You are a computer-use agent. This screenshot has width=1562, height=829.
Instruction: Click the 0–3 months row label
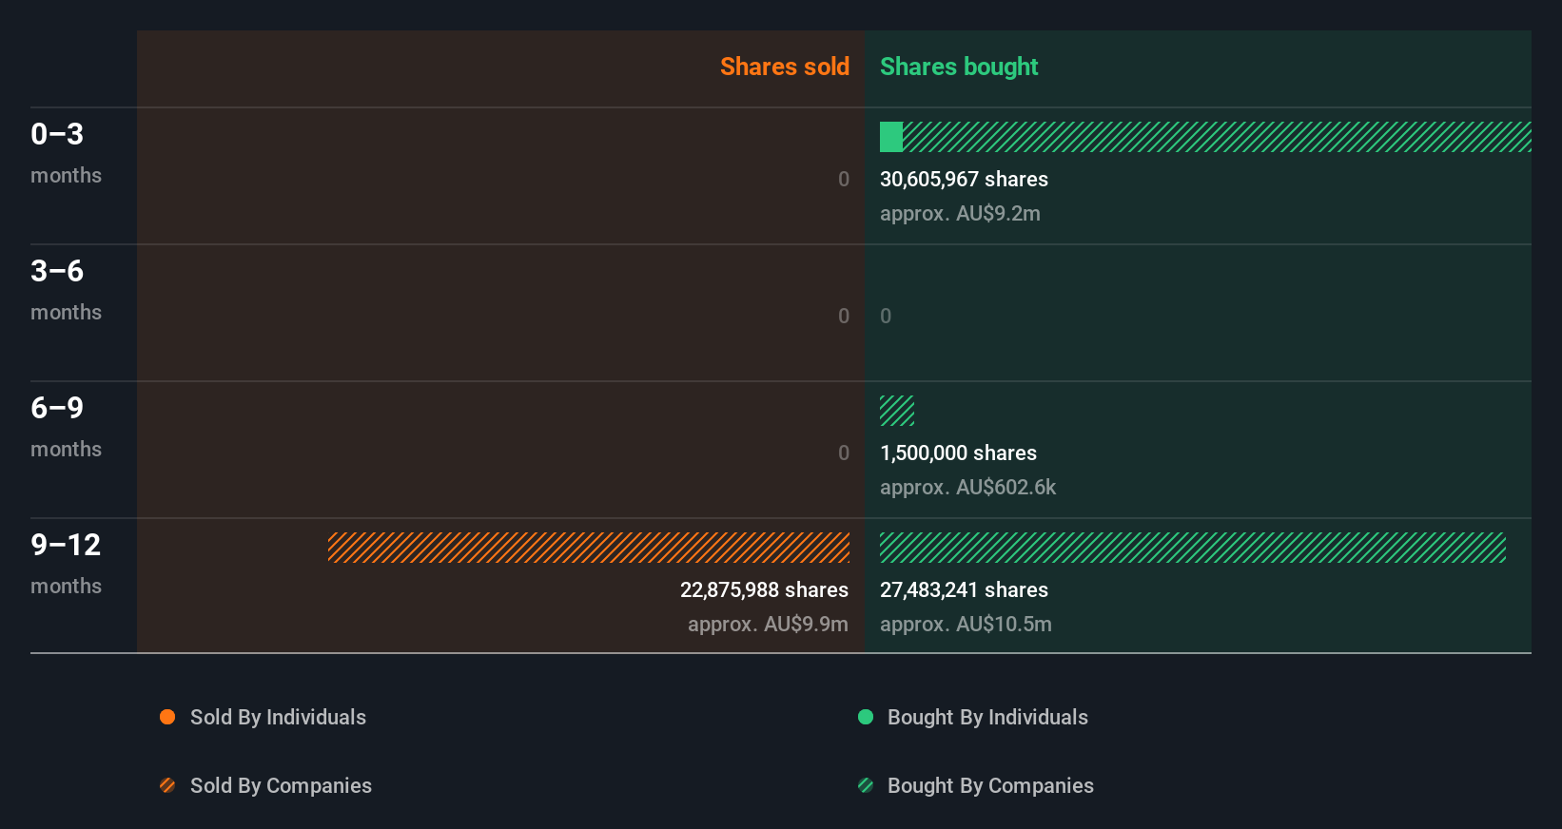coord(66,152)
